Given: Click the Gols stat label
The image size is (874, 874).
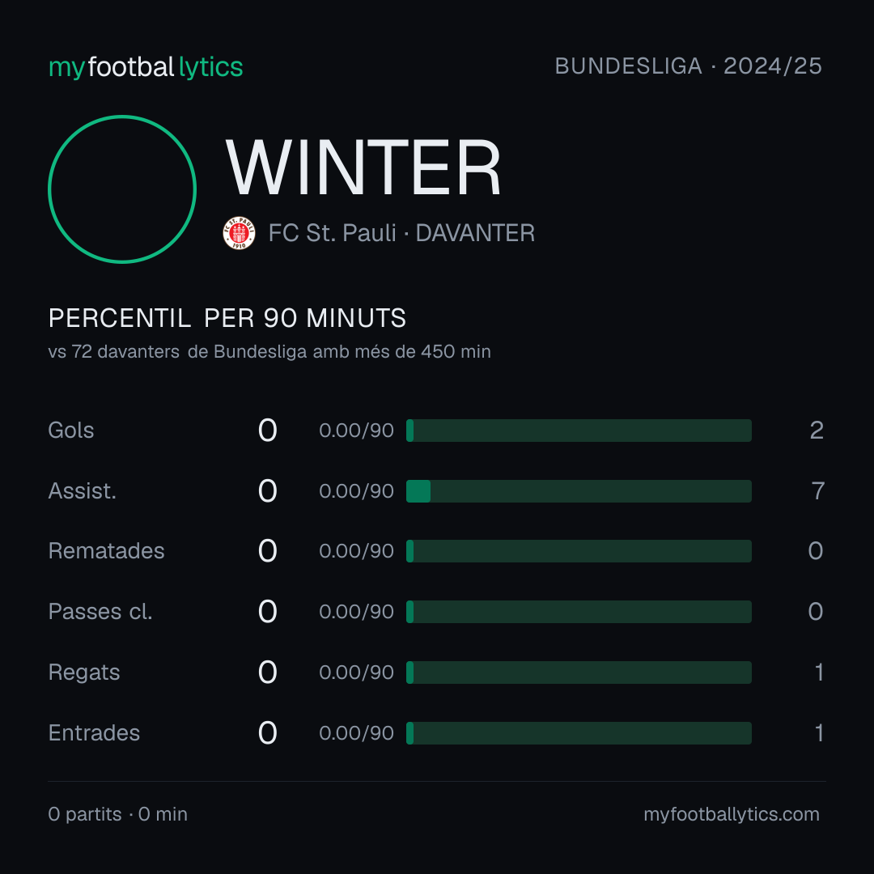Looking at the screenshot, I should point(70,431).
